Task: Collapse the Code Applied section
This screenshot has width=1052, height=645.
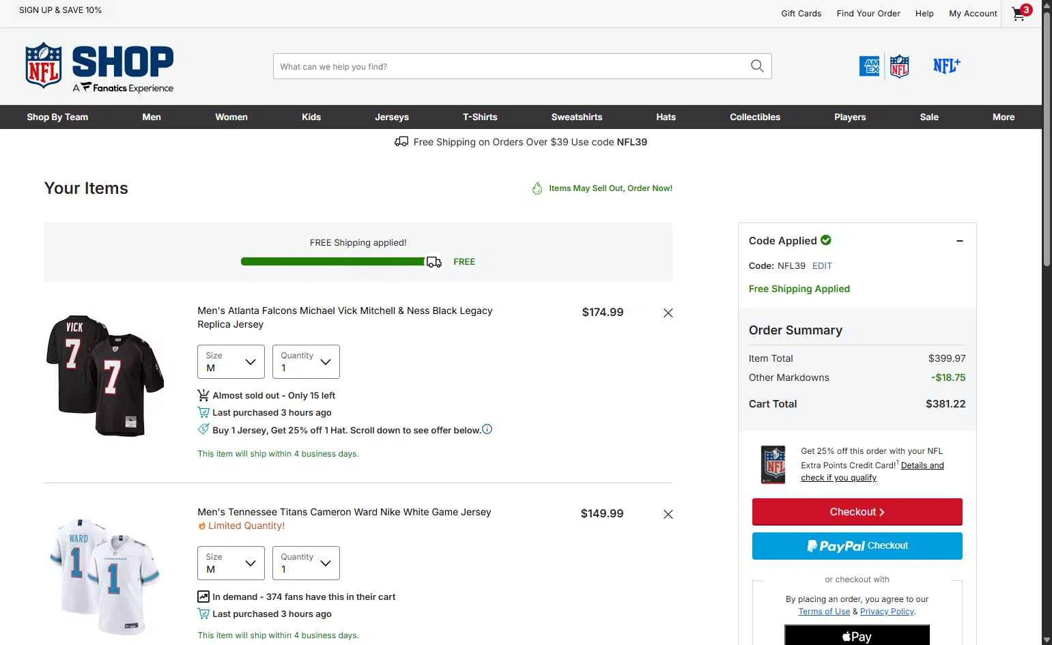Action: 960,241
